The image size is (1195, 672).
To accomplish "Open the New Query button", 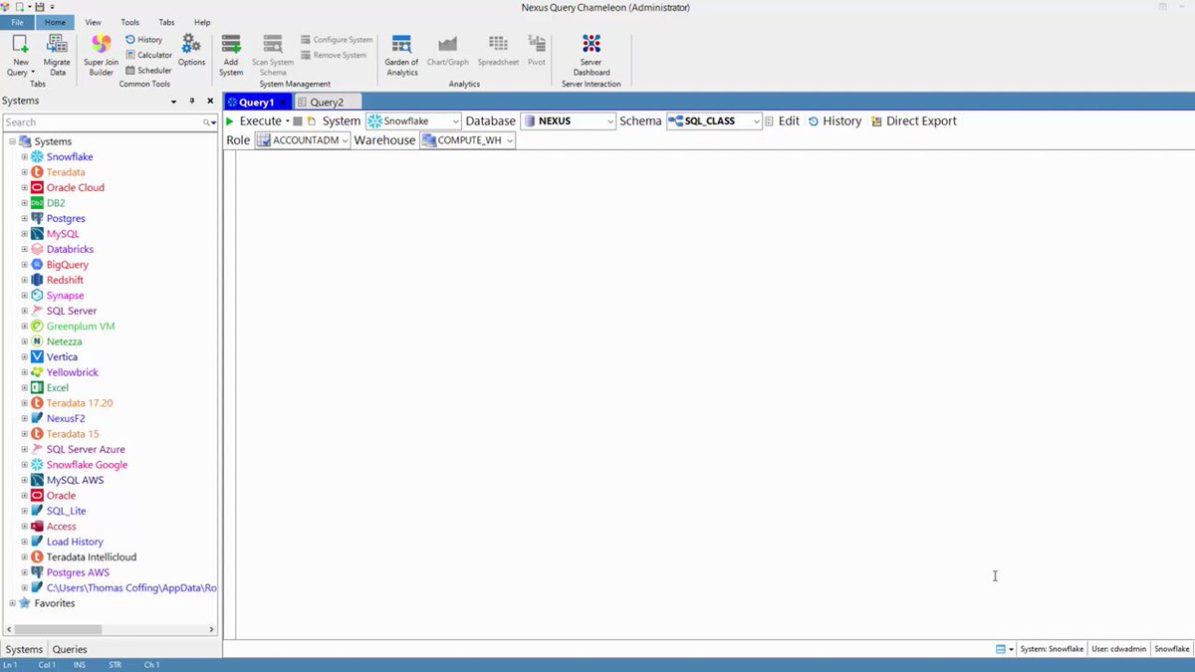I will click(20, 55).
